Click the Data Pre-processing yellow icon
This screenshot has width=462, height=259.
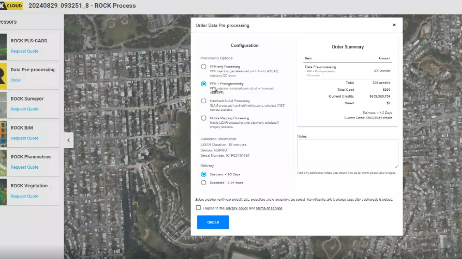pos(3,76)
